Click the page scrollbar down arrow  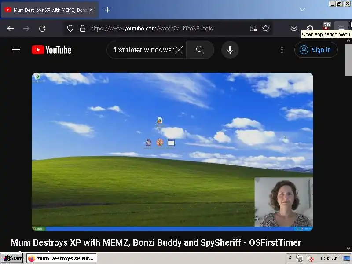(x=348, y=248)
